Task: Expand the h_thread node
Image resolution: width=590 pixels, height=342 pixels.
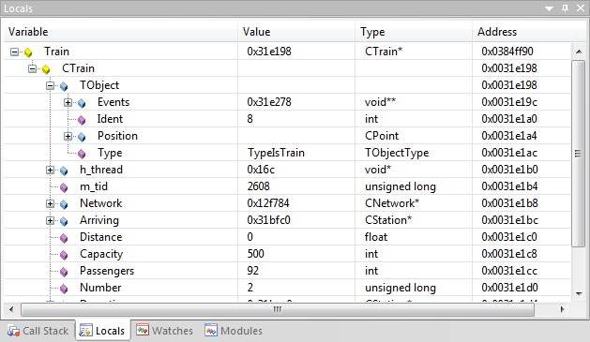Action: point(50,171)
